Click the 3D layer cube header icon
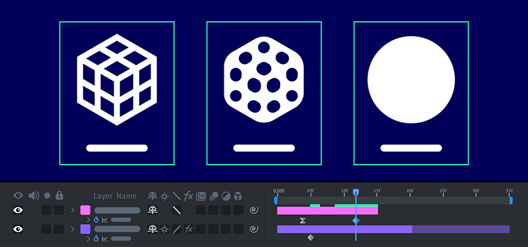The width and height of the screenshot is (528, 247). click(238, 196)
